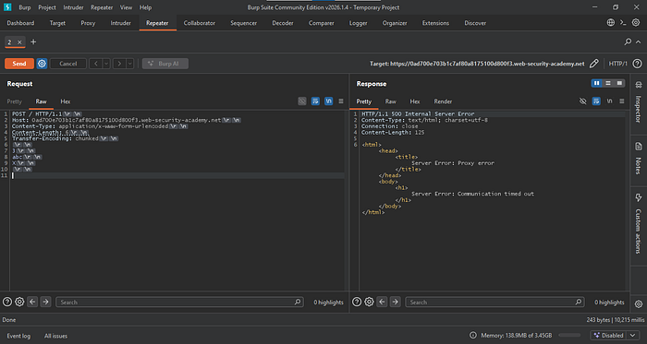Open the Intruder menu in menu bar

click(x=73, y=7)
